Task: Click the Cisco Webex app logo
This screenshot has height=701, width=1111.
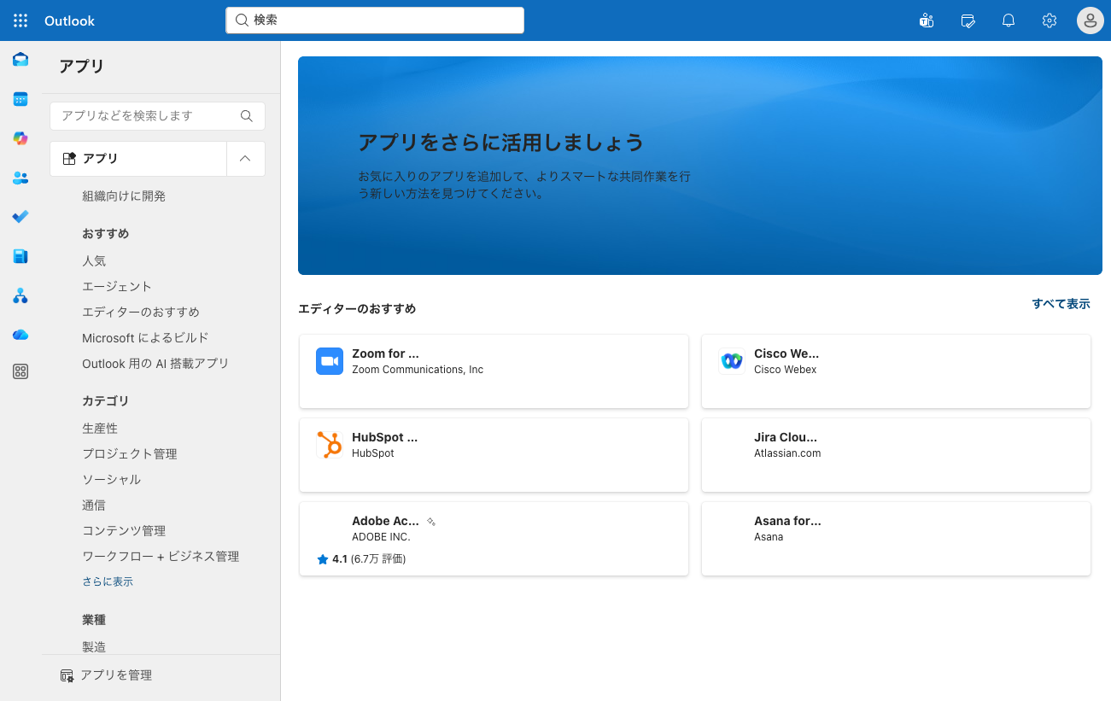Action: 732,361
